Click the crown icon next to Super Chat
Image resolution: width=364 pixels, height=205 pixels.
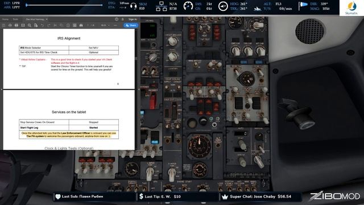(x=225, y=196)
